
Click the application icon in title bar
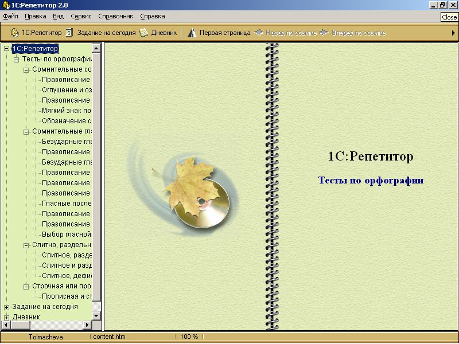5,5
